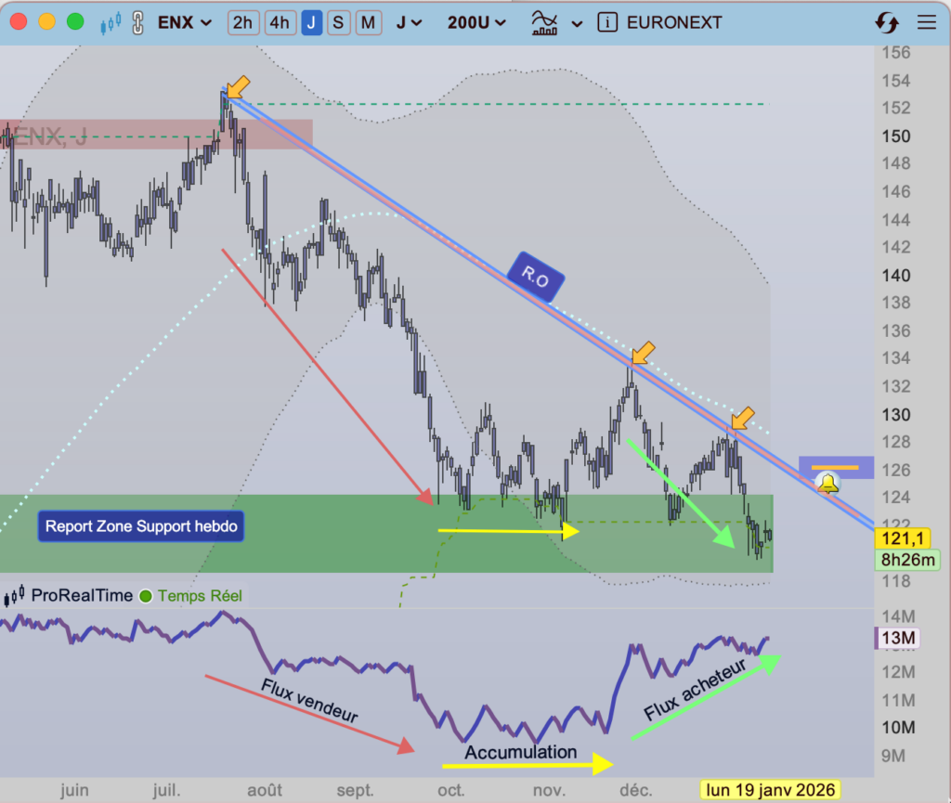Click the R.O trendline label
The image size is (951, 803).
coord(536,277)
